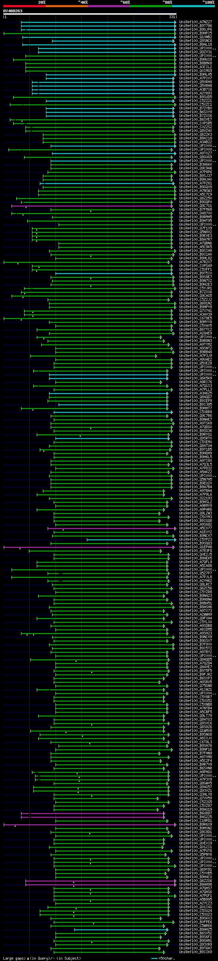
Task: Click the UniRef100_Q9ZV31 label
Action: coord(195,52)
